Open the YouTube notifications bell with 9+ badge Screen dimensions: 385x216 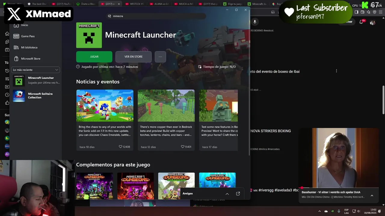(361, 22)
